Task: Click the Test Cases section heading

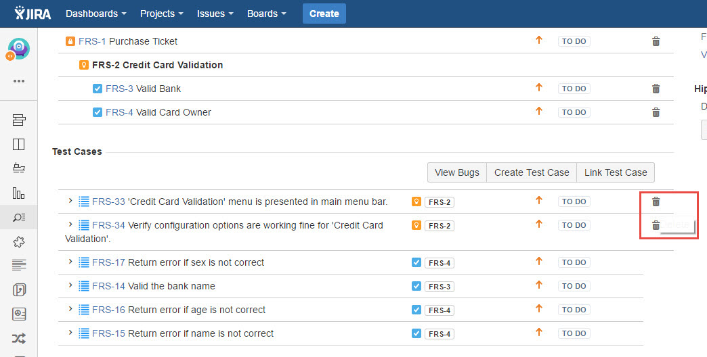Action: click(77, 151)
